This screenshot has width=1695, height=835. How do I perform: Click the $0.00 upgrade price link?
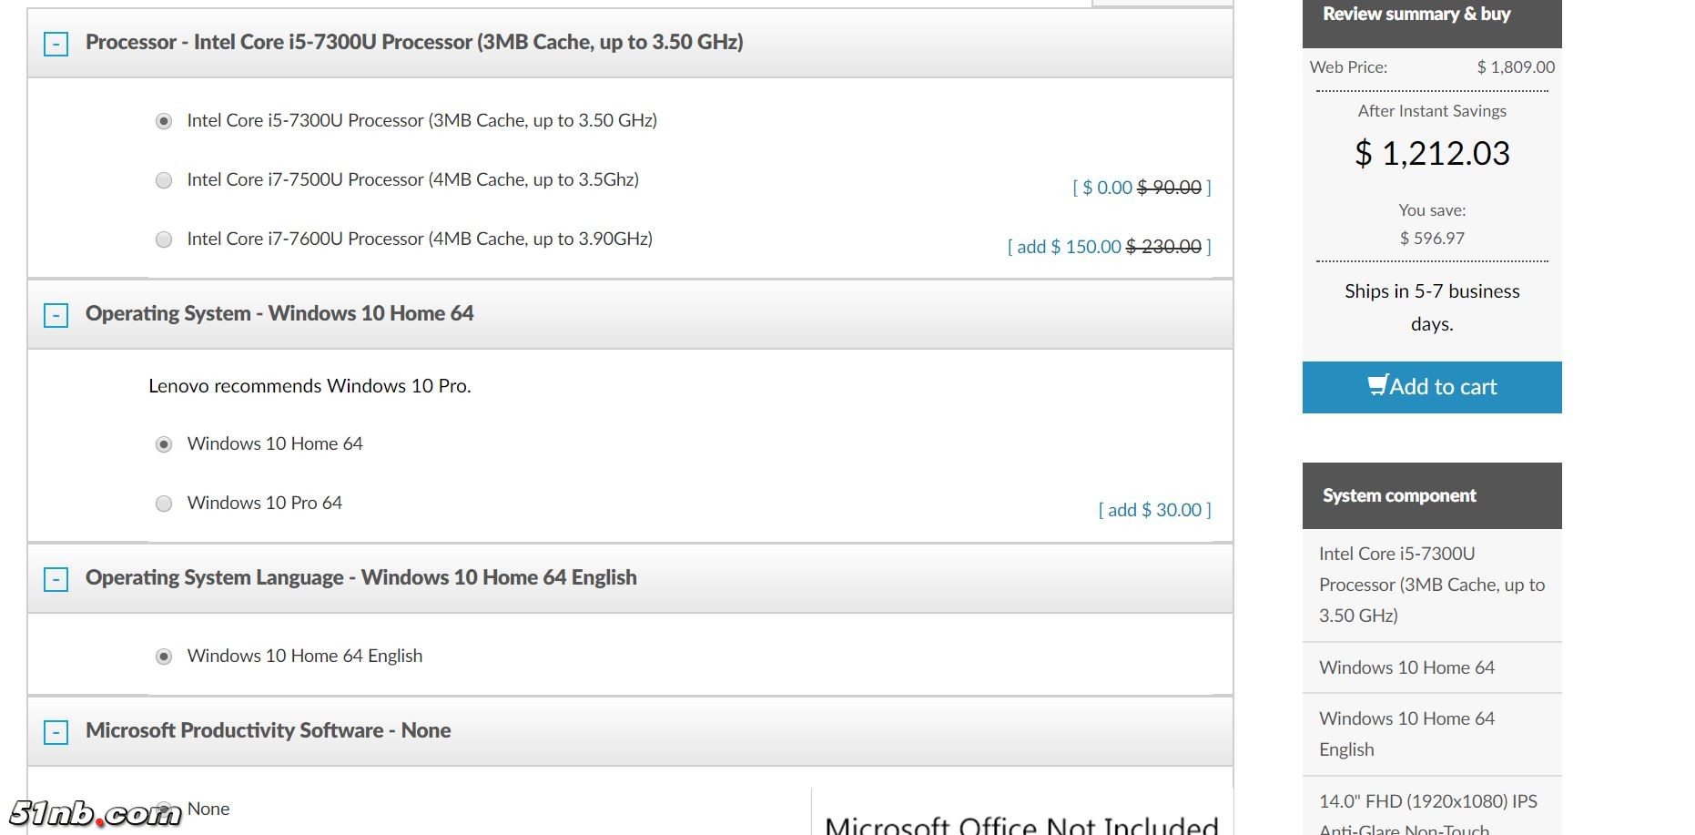click(1107, 188)
